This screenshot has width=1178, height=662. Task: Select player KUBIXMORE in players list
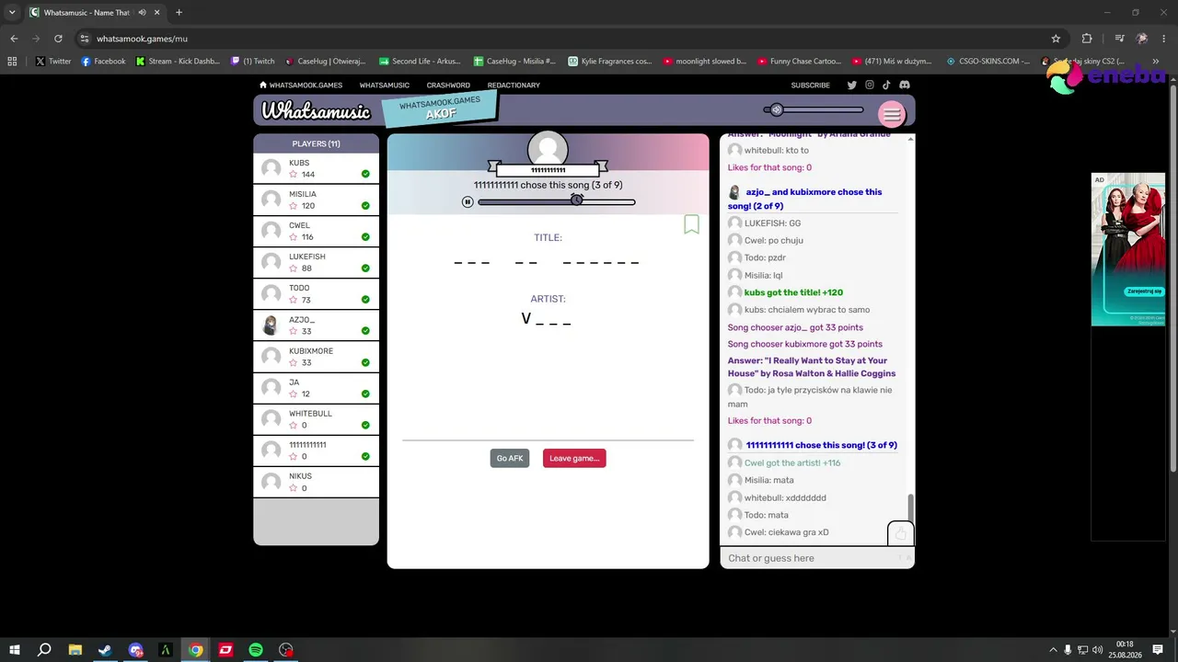pos(316,357)
